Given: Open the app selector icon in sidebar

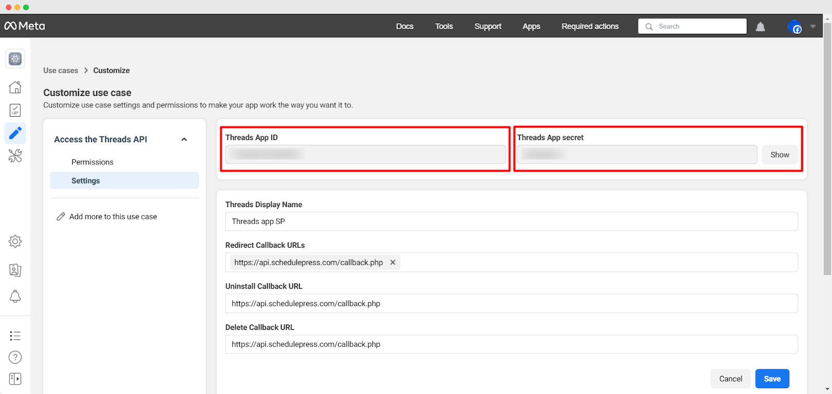Looking at the screenshot, I should (15, 59).
